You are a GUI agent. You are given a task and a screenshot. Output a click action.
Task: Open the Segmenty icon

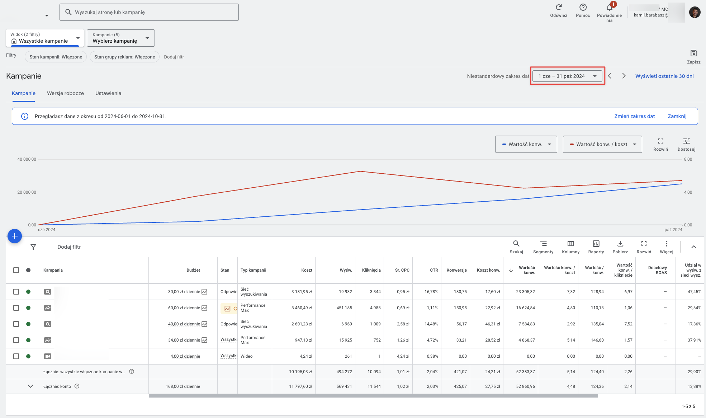tap(543, 244)
